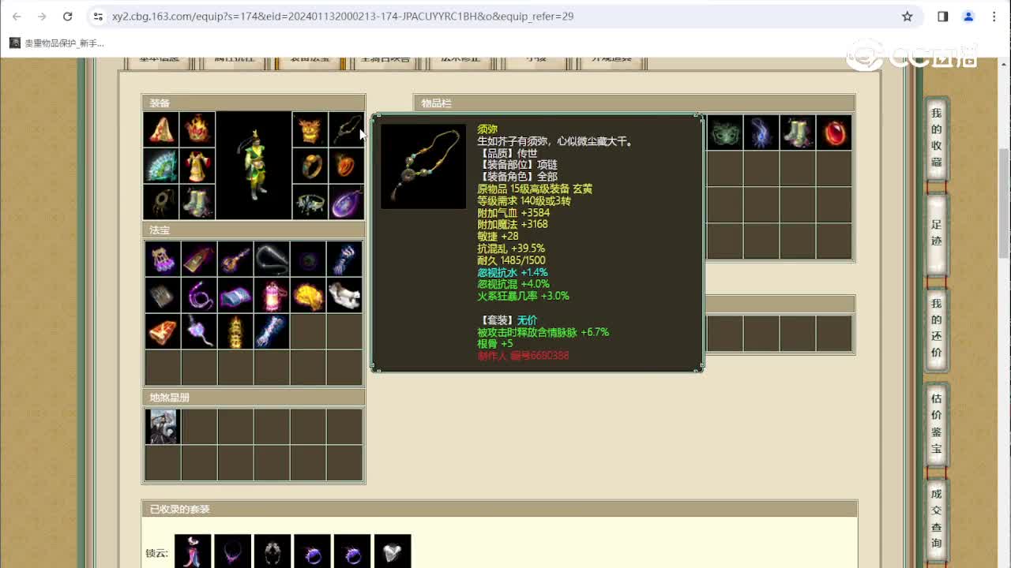Select the white bone magic treasure
This screenshot has width=1011, height=568.
(344, 295)
